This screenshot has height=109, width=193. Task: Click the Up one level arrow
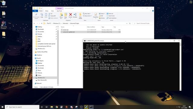coord(42,23)
